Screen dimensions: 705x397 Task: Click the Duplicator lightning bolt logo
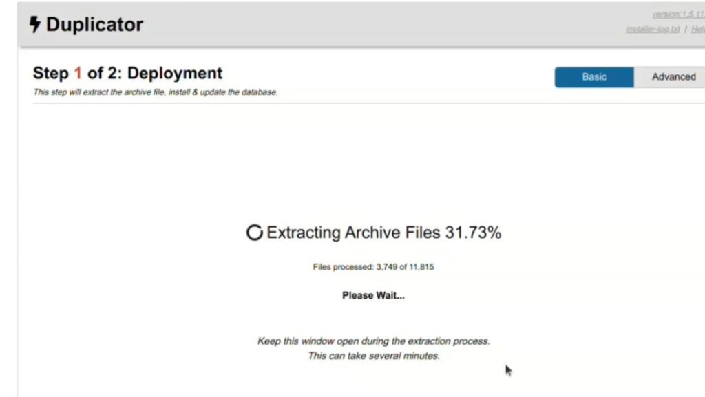click(35, 24)
